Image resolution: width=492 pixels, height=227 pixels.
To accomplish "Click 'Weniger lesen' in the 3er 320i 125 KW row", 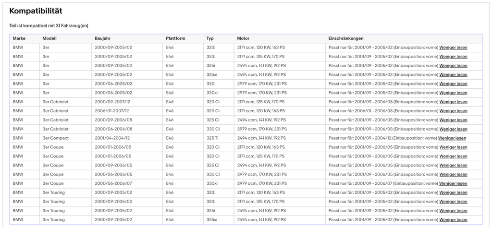I will [x=453, y=57].
